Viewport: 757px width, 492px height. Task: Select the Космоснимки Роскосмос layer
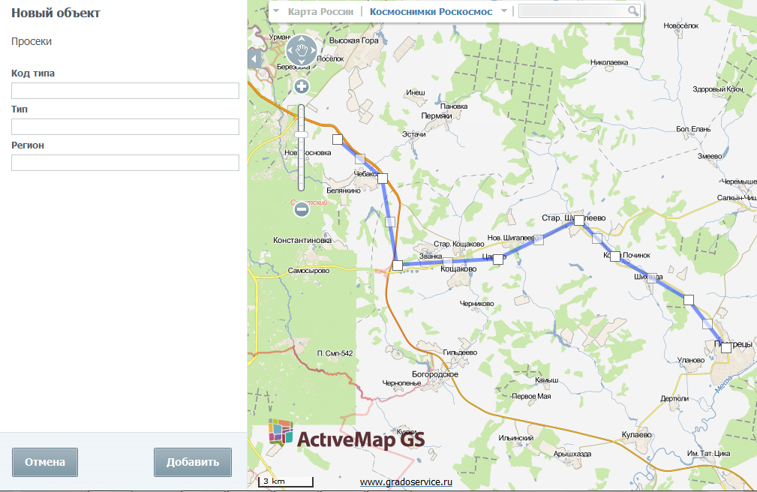[x=431, y=11]
